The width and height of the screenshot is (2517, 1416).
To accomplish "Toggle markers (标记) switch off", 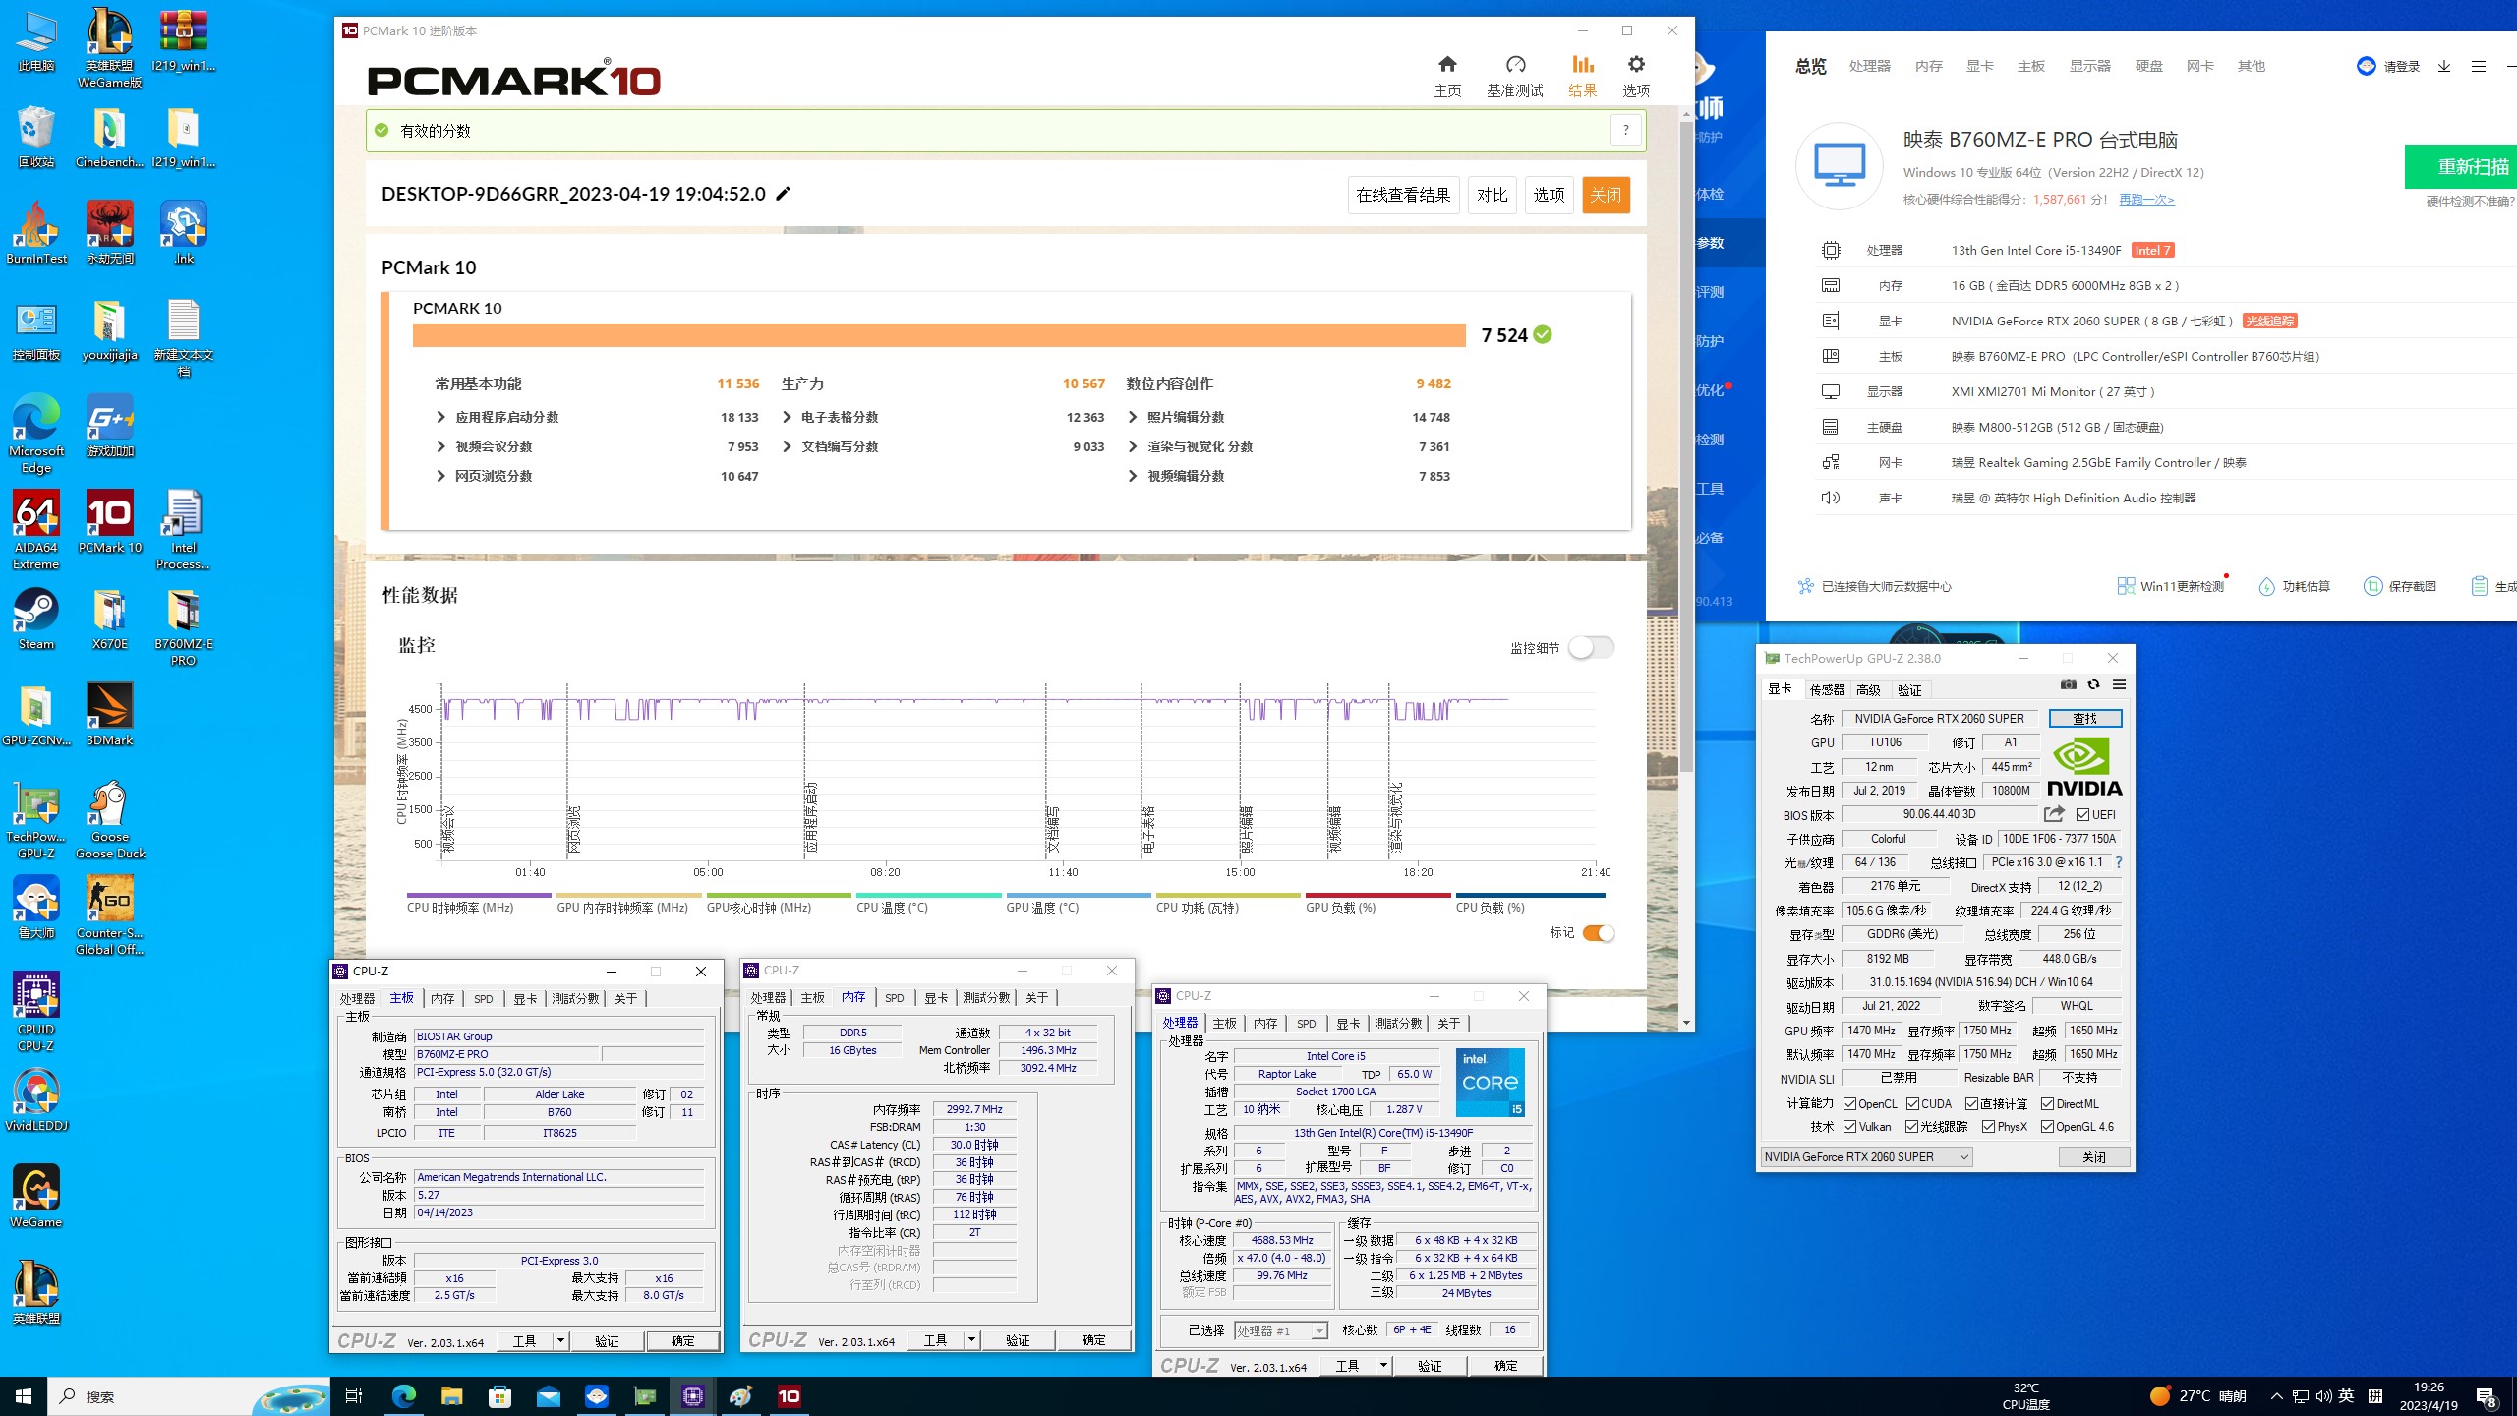I will click(1599, 933).
